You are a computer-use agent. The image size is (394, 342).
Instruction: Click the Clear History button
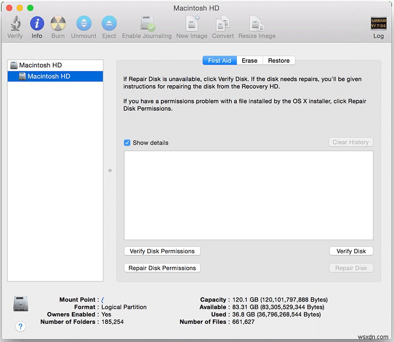click(351, 142)
